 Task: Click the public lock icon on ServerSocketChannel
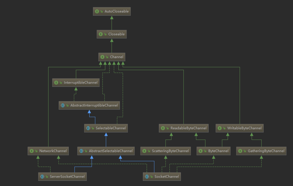point(47,177)
